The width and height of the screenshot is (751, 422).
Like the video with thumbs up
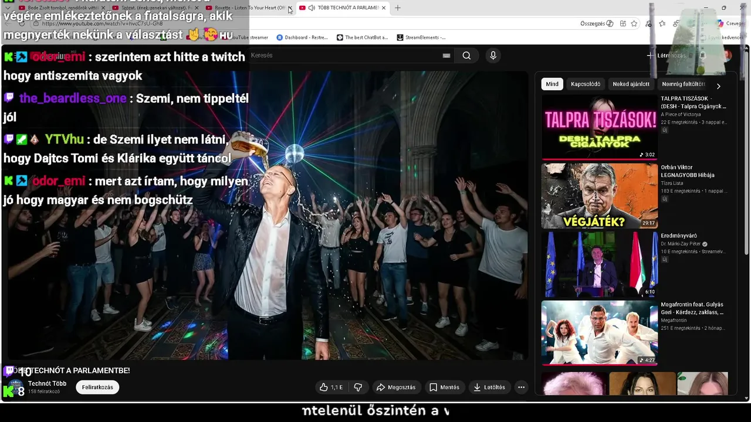[331, 387]
